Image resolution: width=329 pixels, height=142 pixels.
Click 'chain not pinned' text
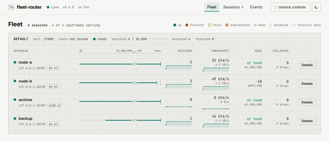pos(73,39)
